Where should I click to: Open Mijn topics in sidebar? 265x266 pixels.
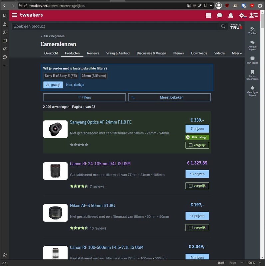tap(252, 60)
